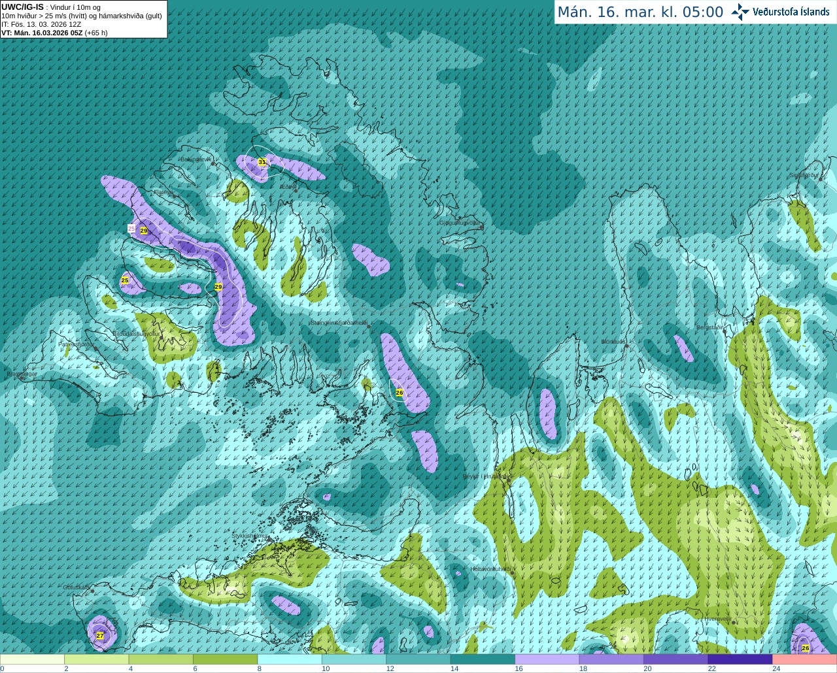Click the yellow gust marker 31
This screenshot has width=837, height=673.
tap(262, 161)
